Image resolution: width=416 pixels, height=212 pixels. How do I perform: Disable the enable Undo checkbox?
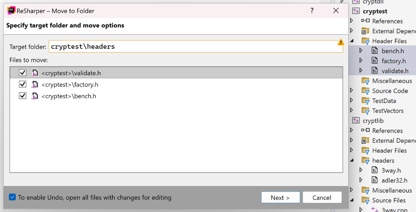point(12,197)
